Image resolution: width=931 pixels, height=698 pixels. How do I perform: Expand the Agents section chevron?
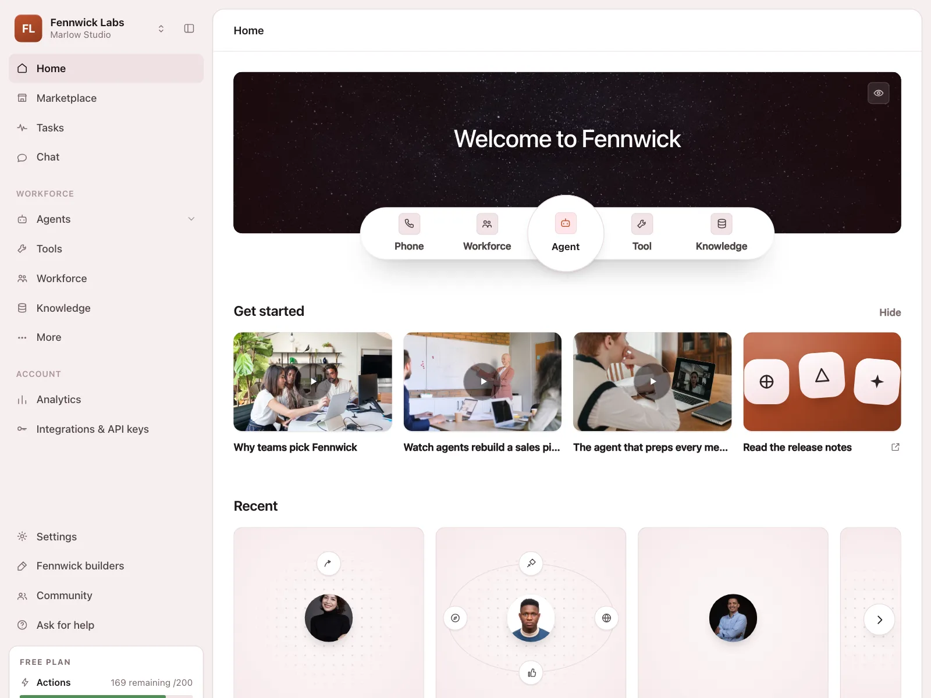(191, 219)
